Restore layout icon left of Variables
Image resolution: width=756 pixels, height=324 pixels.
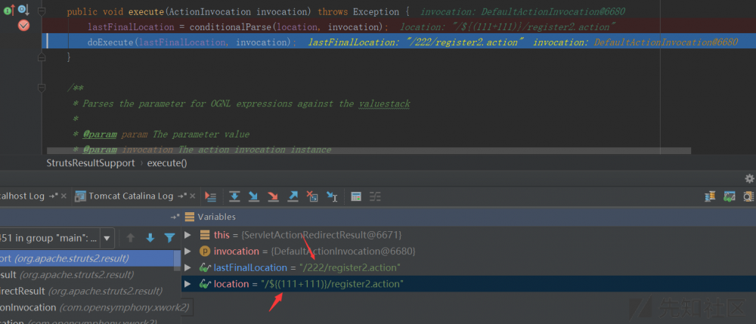[175, 217]
